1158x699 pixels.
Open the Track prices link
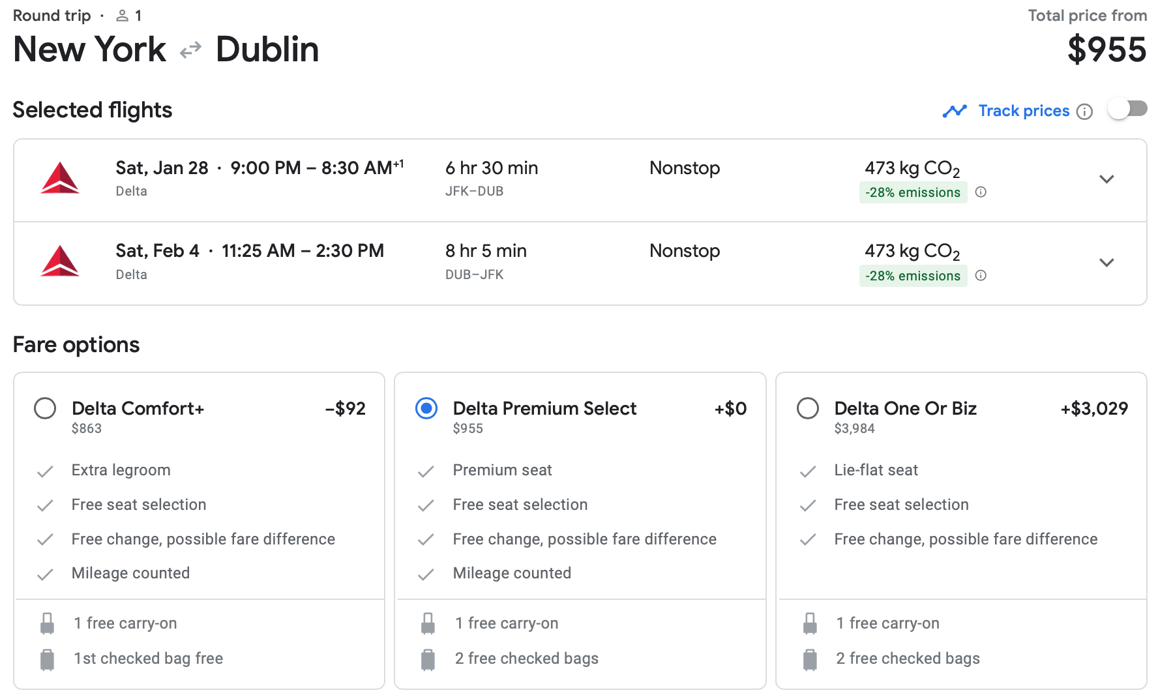coord(1024,111)
